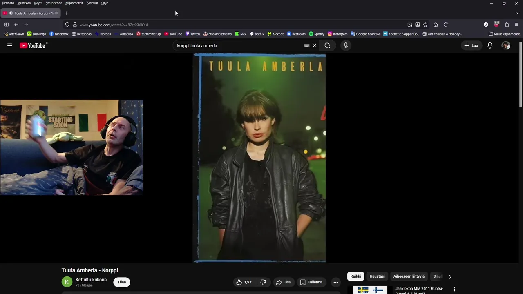Open the Sivuhistoria menu
Screen dimensions: 523x294
(x=54, y=3)
